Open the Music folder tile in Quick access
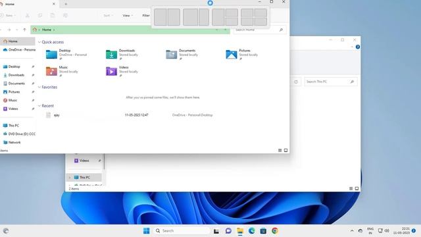This screenshot has width=421, height=237. coord(62,71)
